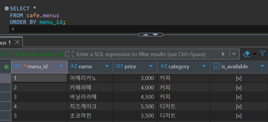Open the category column filter dropdown
Image resolution: width=268 pixels, height=122 pixels.
[204, 66]
